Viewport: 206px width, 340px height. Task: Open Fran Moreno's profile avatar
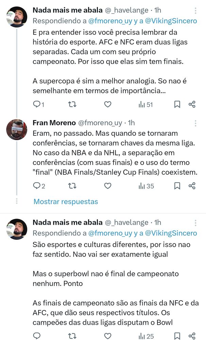pyautogui.click(x=17, y=130)
